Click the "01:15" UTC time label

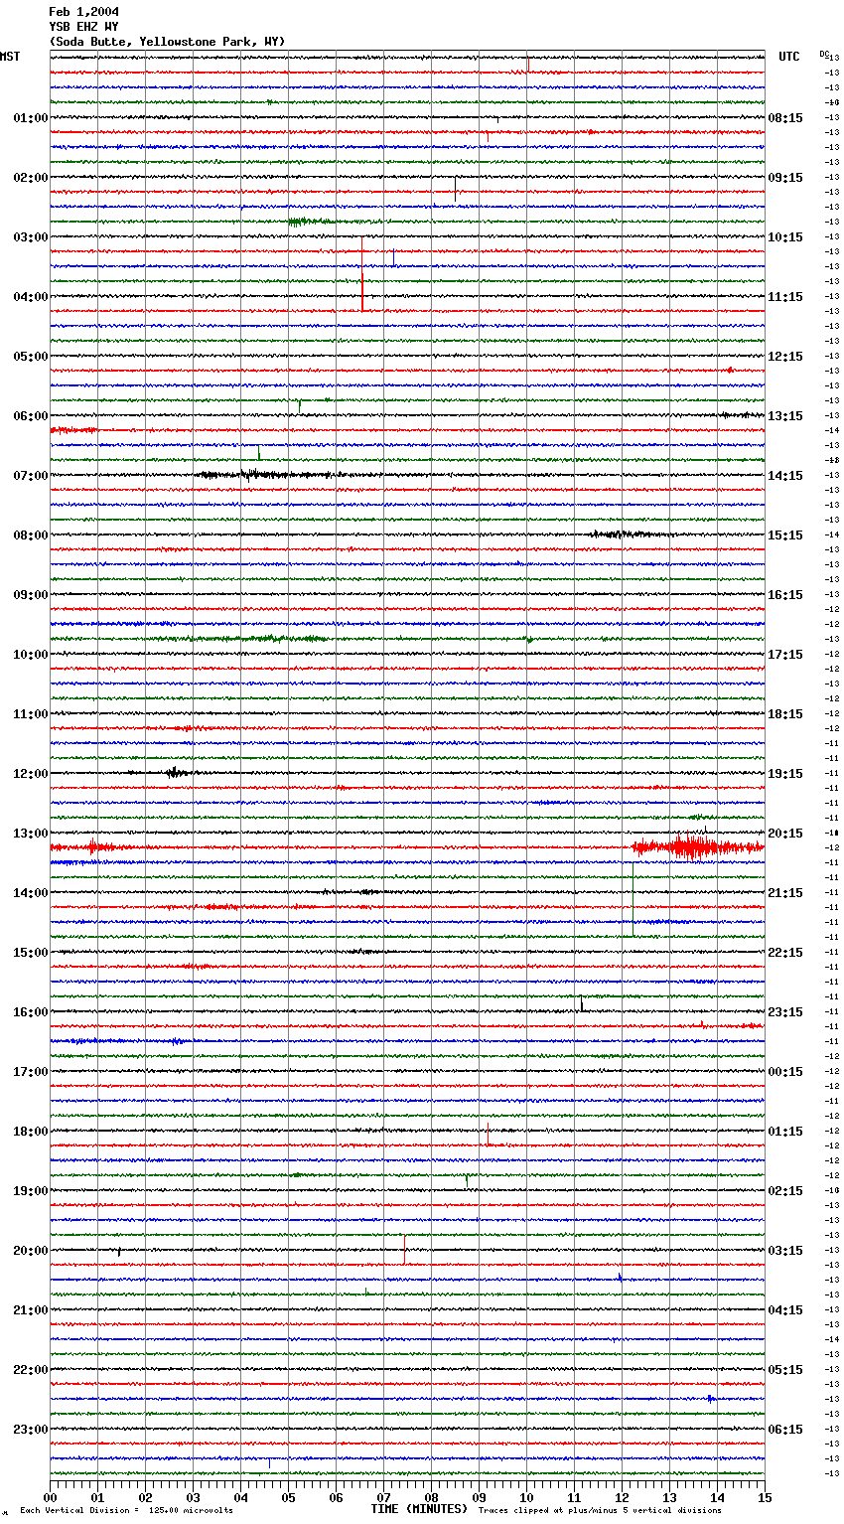click(x=785, y=1132)
